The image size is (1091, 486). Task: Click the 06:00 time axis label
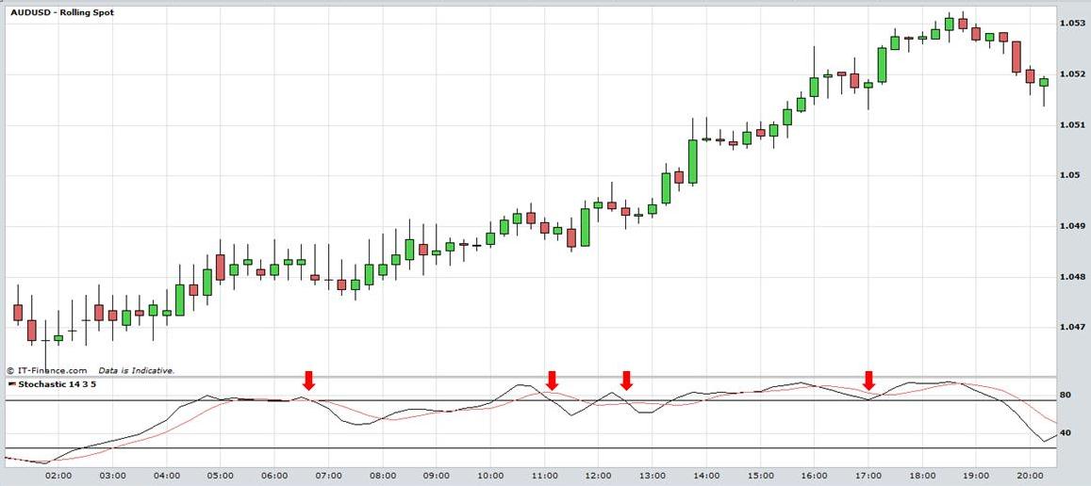click(273, 477)
